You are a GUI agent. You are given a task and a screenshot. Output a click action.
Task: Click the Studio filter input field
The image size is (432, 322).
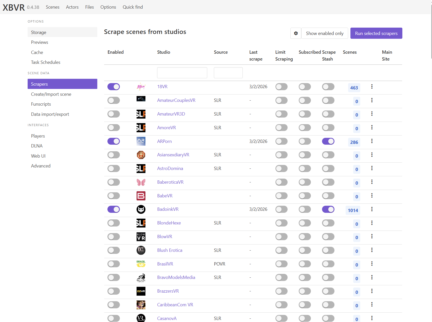click(182, 73)
